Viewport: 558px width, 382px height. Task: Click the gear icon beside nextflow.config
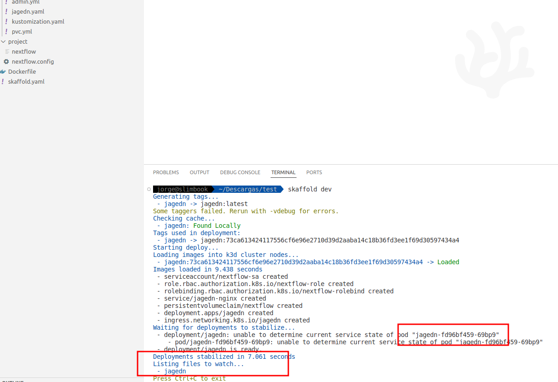click(x=6, y=61)
